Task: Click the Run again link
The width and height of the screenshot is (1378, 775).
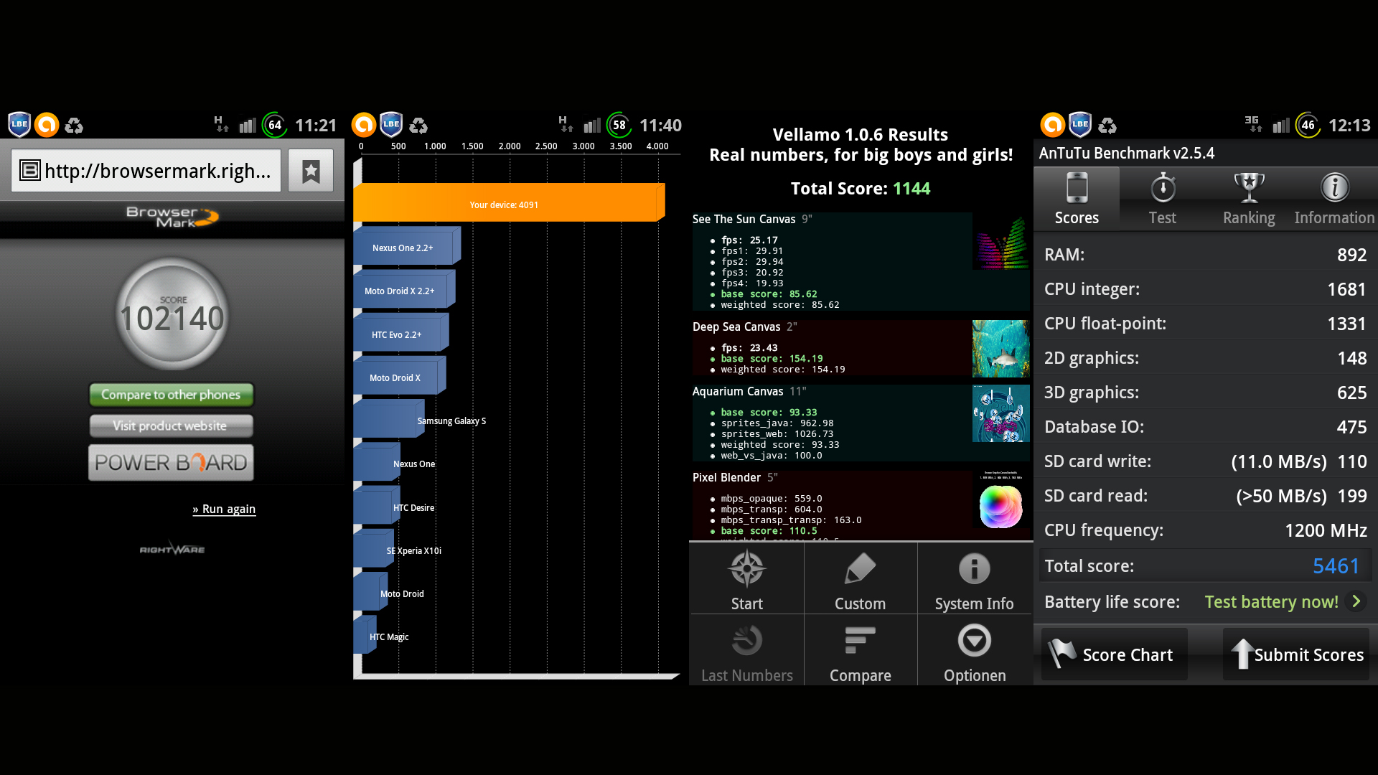Action: [224, 509]
